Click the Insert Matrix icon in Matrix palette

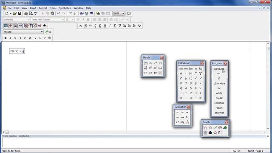point(145,63)
